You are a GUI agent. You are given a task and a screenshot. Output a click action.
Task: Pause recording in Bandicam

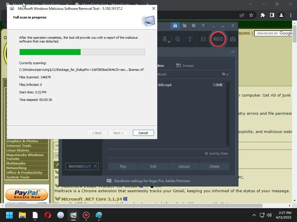pos(203,39)
